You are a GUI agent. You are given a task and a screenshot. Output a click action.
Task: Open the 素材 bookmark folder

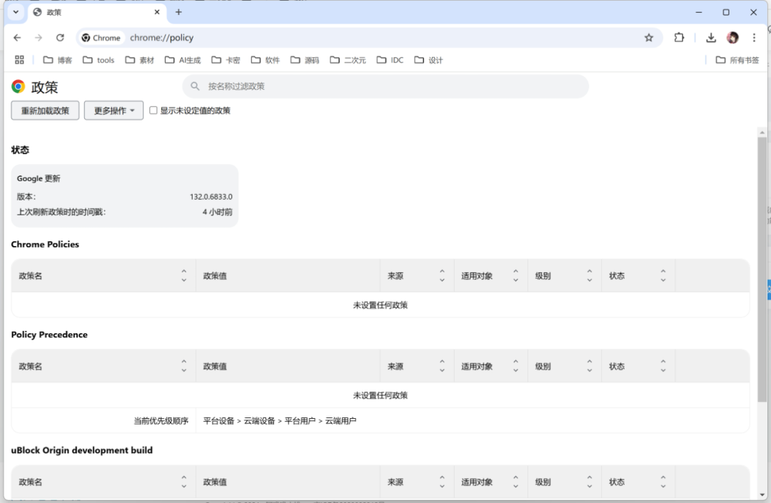(140, 60)
